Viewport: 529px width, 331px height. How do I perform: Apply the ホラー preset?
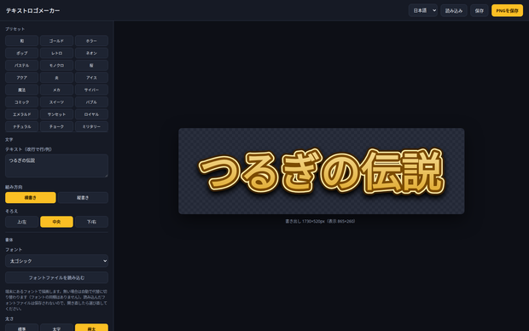91,41
